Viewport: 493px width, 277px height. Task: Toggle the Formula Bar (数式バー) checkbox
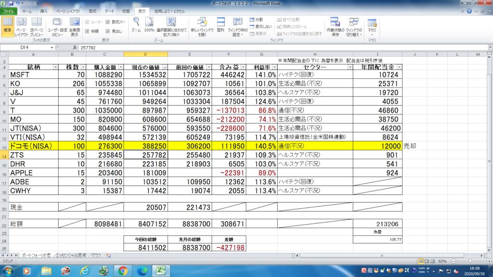(108, 22)
